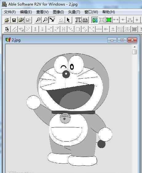This screenshot has height=173, width=142.
Task: Click Doraemon's bell on the canvas
Action: [x=65, y=118]
